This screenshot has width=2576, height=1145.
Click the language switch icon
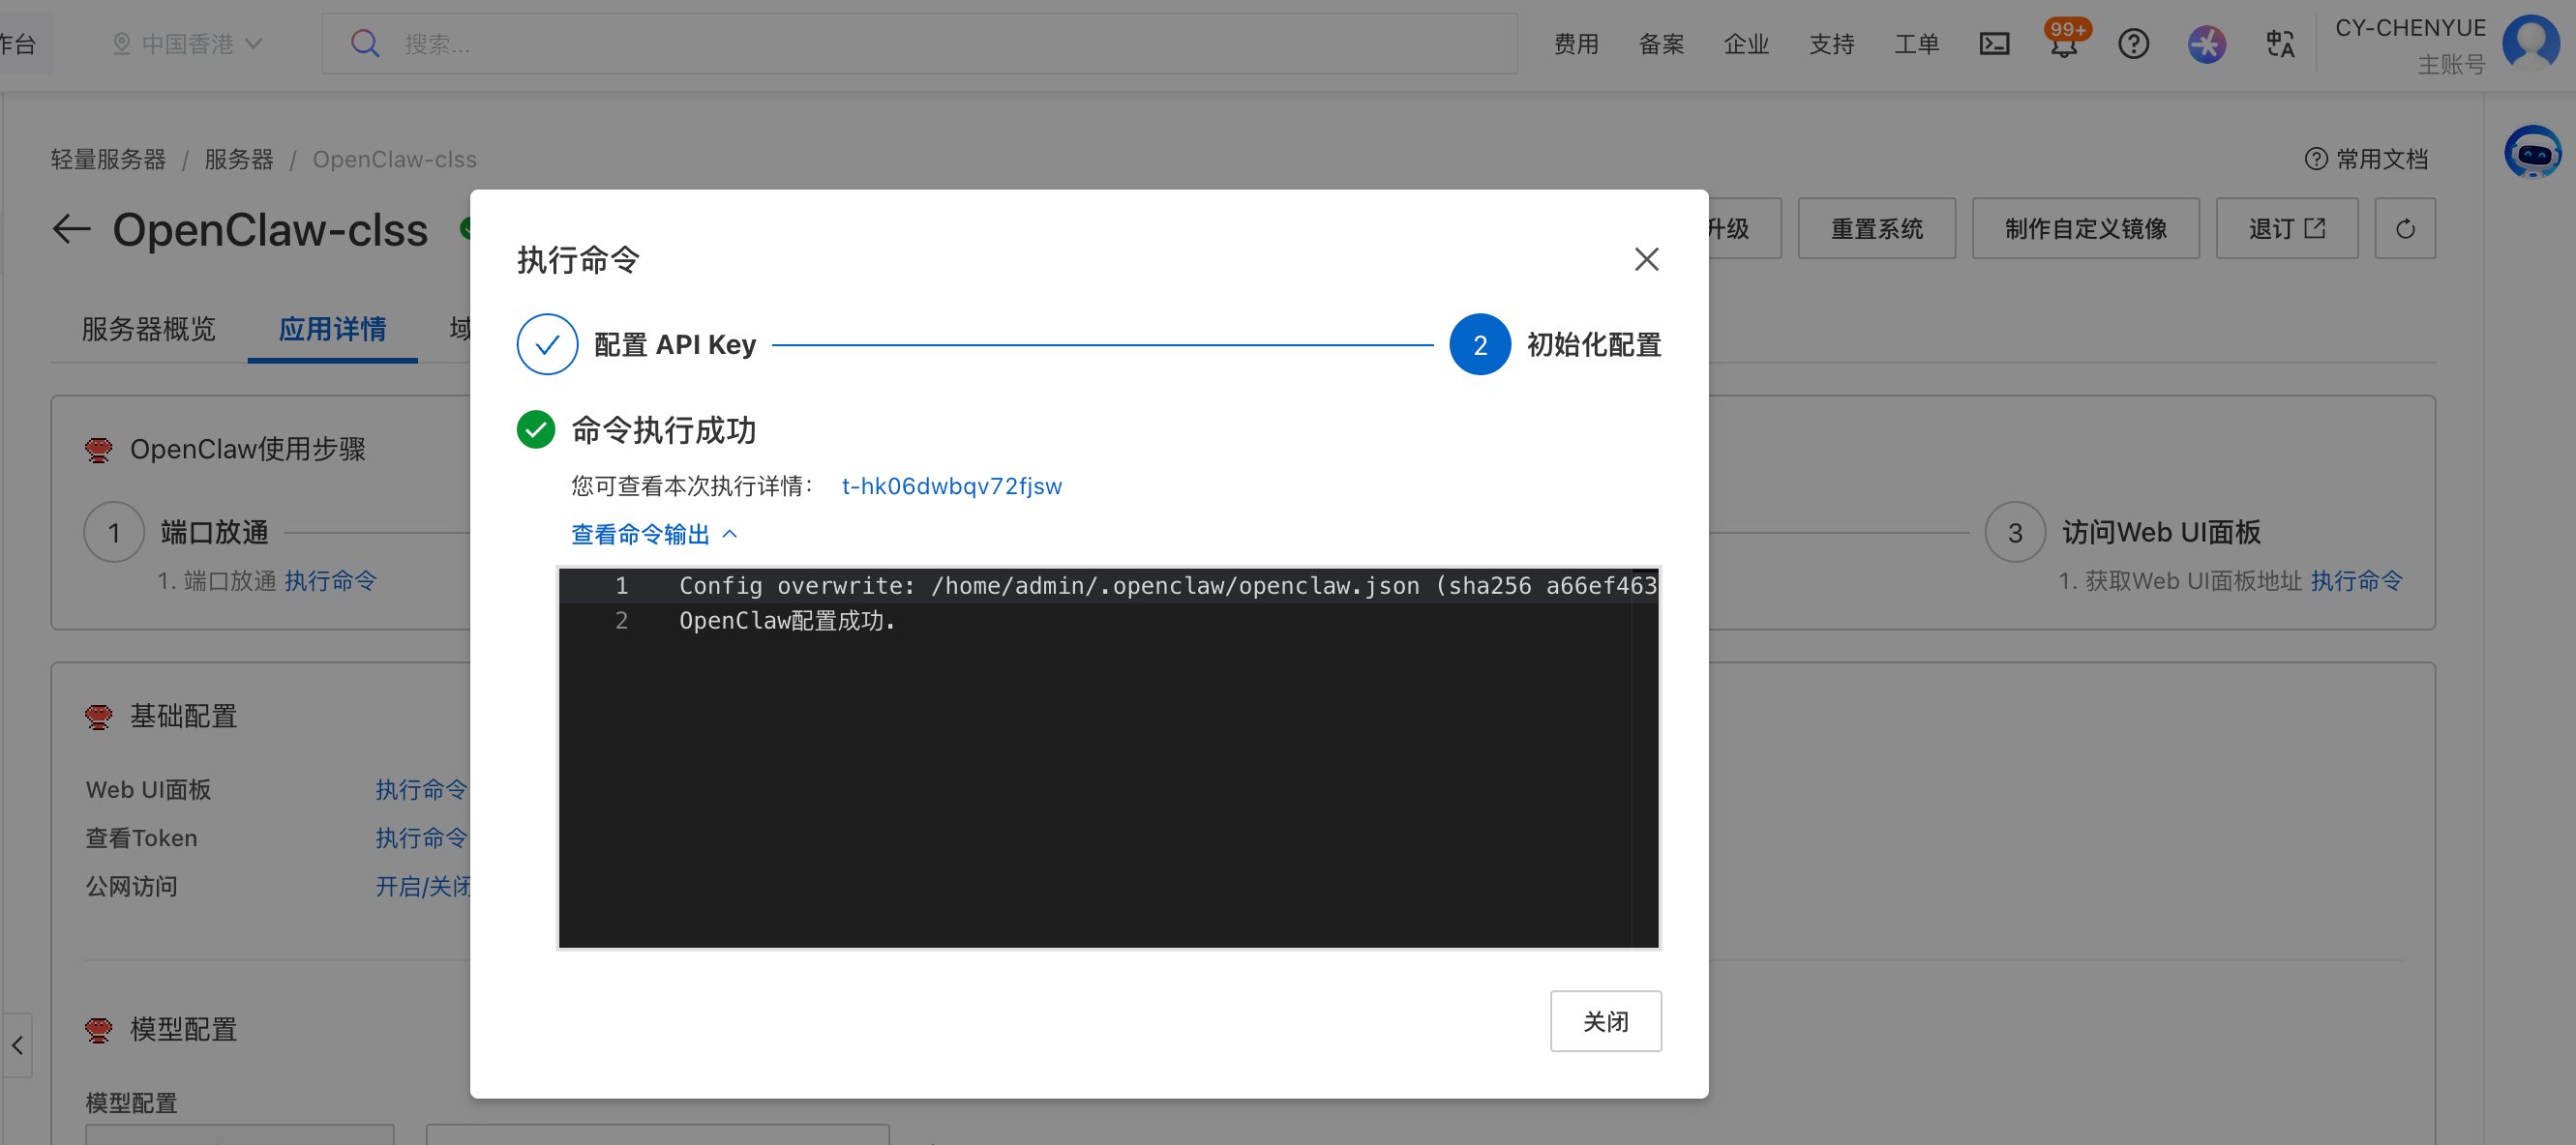pos(2280,44)
